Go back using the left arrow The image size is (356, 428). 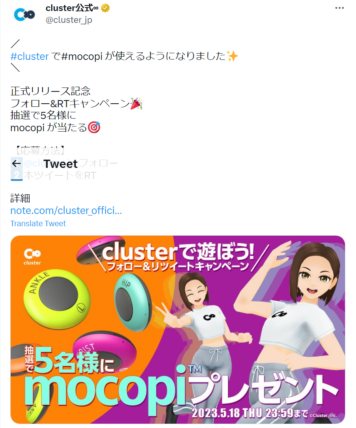tap(17, 164)
